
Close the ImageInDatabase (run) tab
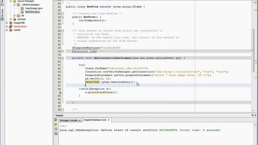(108, 120)
